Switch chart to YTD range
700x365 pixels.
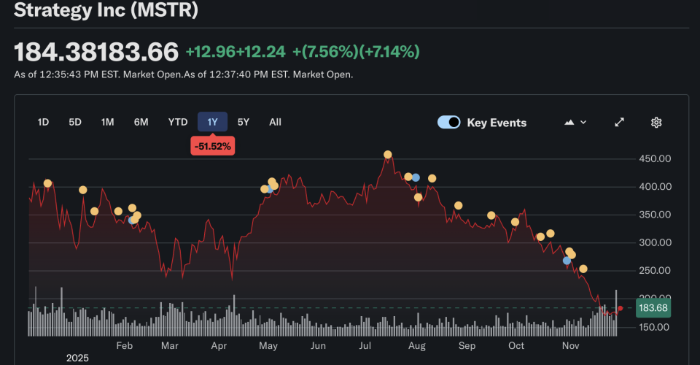point(178,122)
